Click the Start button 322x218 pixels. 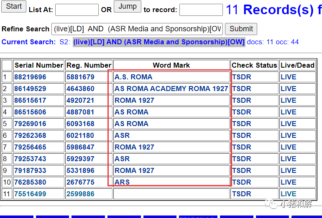pos(14,6)
